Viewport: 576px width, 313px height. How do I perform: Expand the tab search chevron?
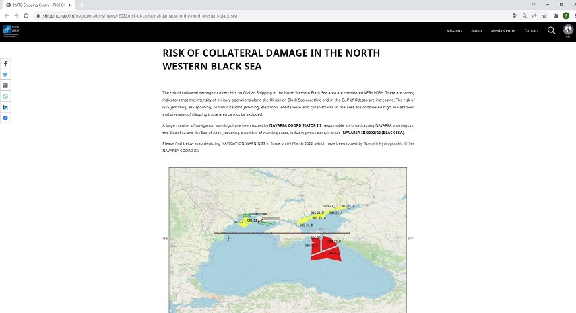(x=534, y=5)
